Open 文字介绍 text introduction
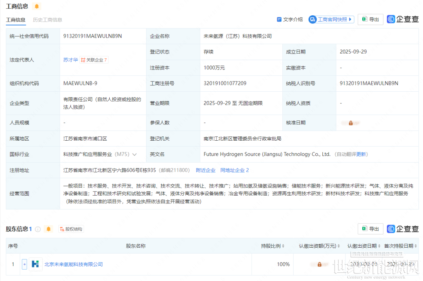Viewport: 423px width, 281px height. (x=290, y=20)
